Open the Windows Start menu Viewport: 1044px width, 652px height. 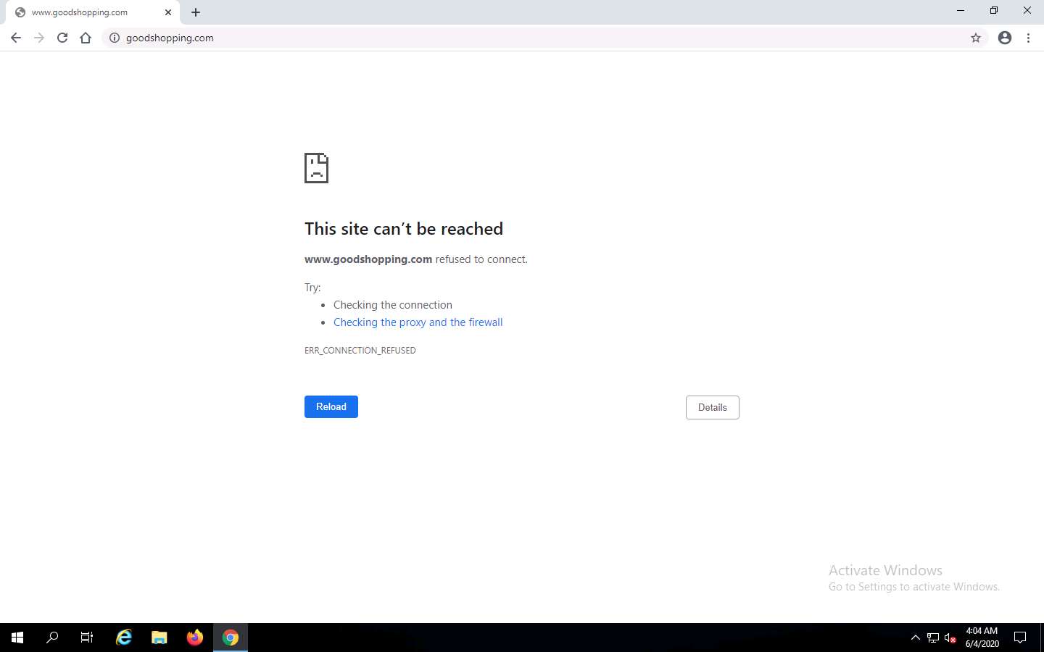click(16, 638)
